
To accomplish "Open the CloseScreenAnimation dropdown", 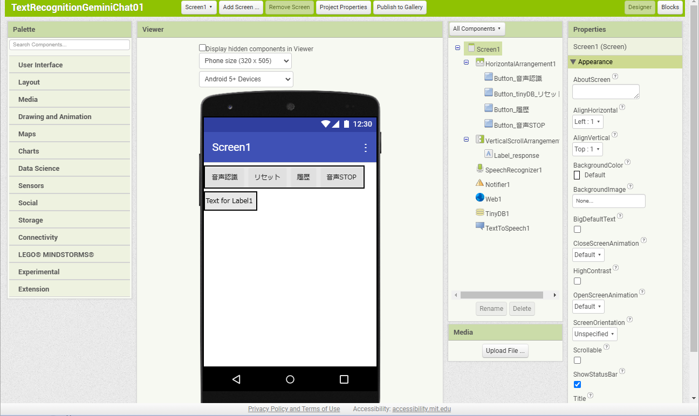I will click(588, 255).
